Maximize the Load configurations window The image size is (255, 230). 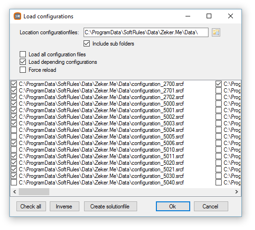pos(209,16)
